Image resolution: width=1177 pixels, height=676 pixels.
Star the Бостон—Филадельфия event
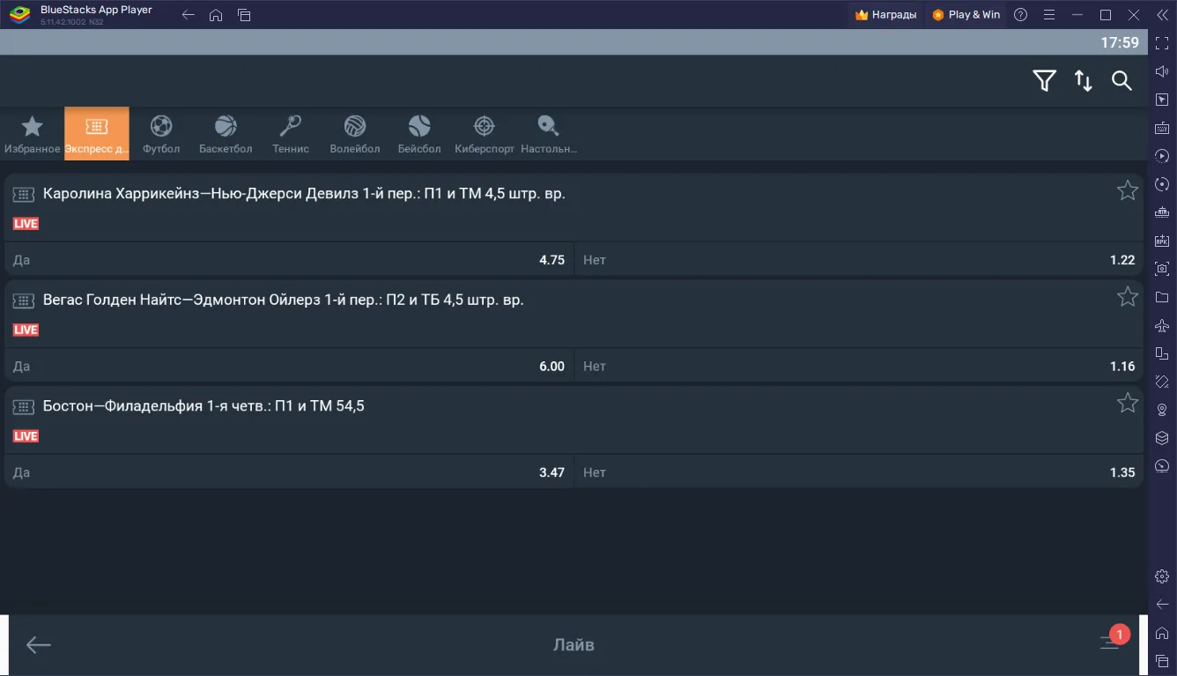[x=1127, y=404]
